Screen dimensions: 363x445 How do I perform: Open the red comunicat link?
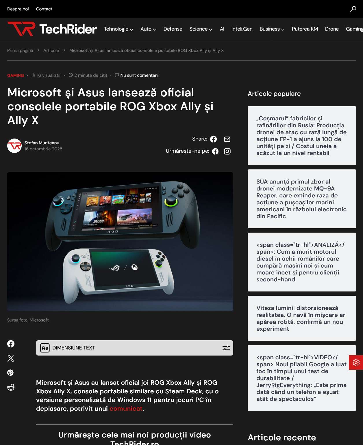126,408
